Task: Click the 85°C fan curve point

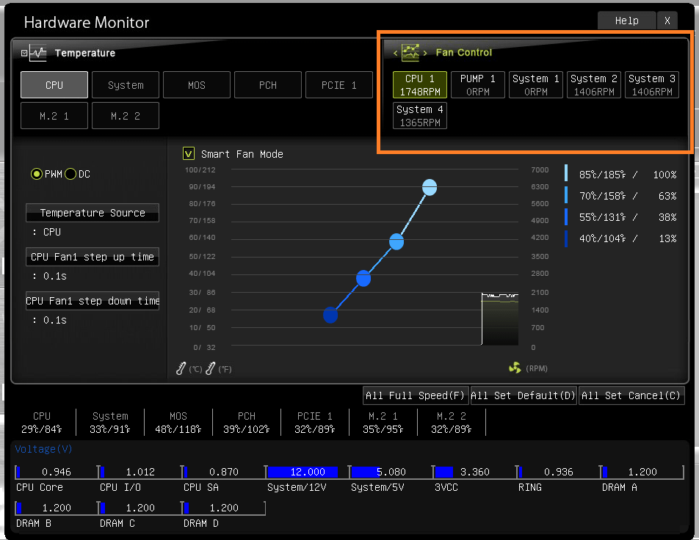Action: click(x=430, y=187)
